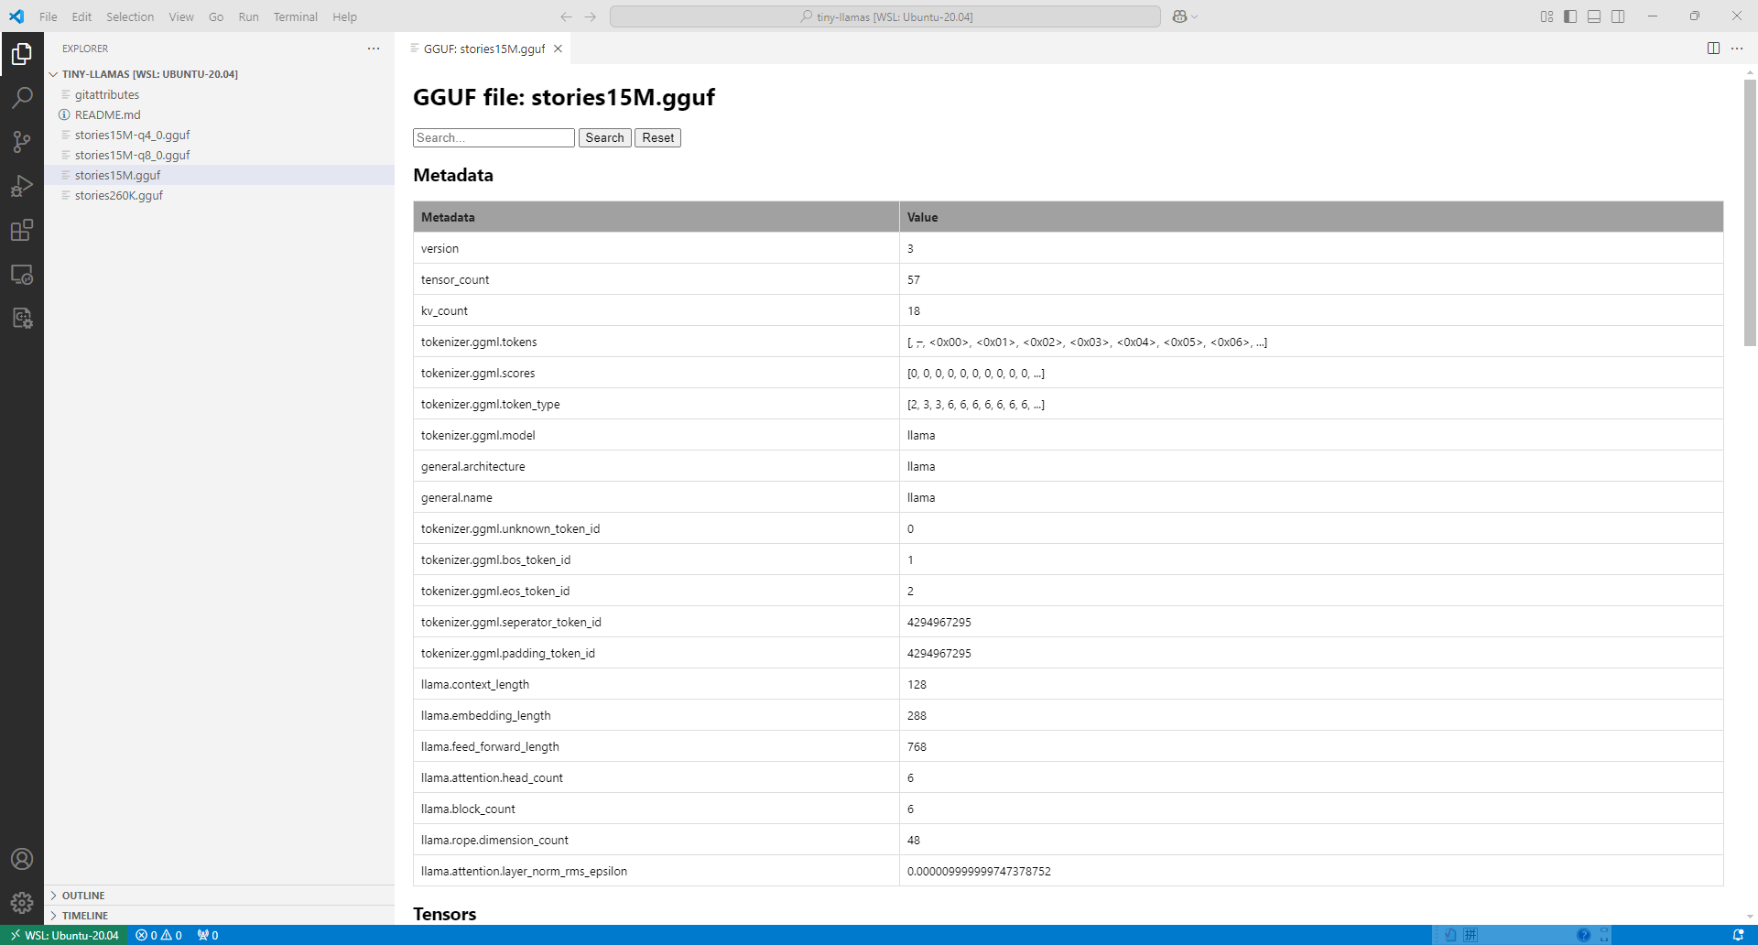Click the Value column header
This screenshot has width=1758, height=945.
[1311, 217]
